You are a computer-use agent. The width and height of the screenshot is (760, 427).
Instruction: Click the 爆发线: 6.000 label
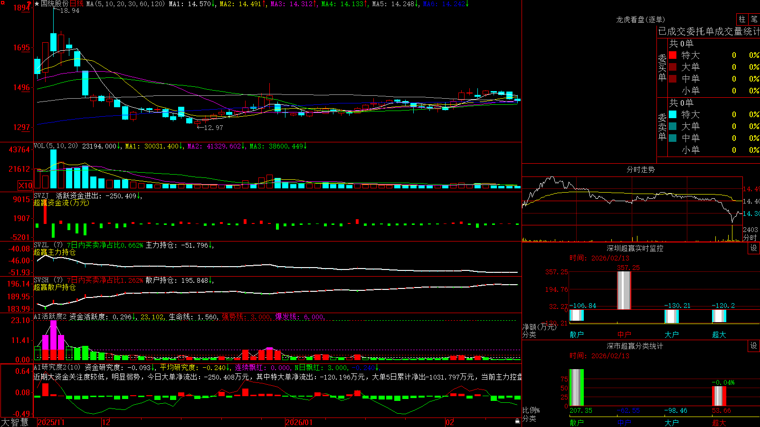click(299, 316)
